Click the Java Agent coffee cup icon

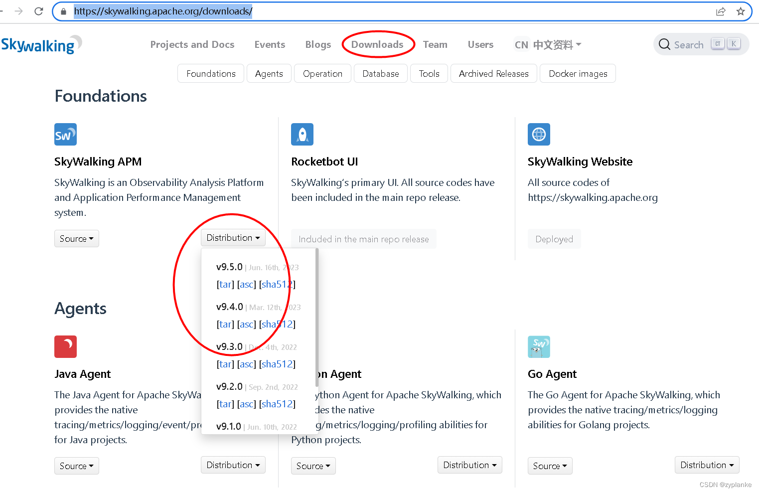click(65, 346)
